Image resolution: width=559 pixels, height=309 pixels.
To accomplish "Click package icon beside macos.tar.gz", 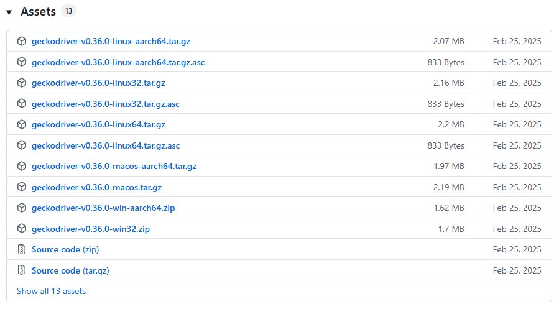I will pos(22,187).
